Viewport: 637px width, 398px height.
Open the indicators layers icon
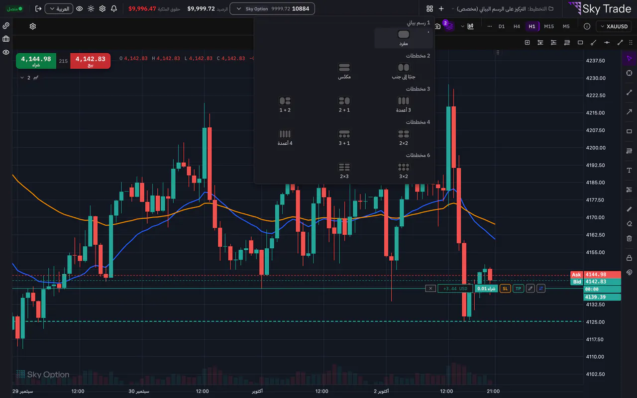(449, 26)
